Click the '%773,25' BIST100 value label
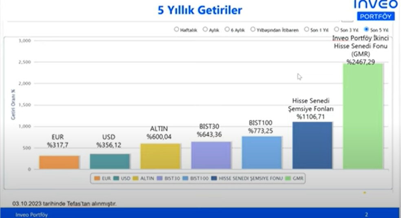The height and width of the screenshot is (218, 401). (260, 131)
